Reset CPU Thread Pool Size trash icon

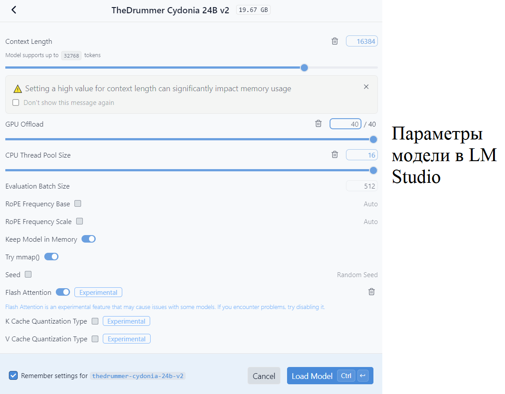[334, 155]
